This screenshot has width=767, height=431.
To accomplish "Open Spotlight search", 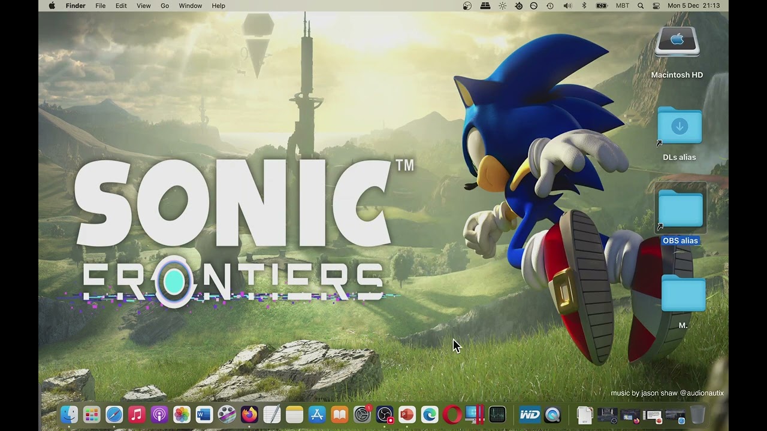I will coord(641,5).
